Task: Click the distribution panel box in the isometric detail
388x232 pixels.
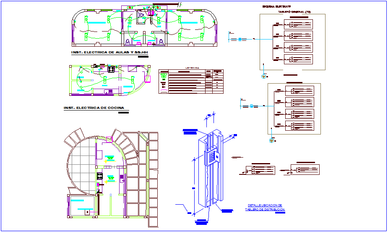Action: tap(212, 157)
